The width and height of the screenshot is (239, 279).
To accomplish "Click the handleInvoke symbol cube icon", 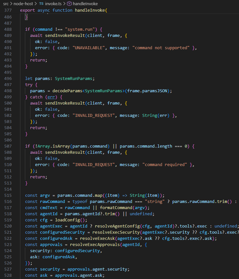I will [x=69, y=4].
